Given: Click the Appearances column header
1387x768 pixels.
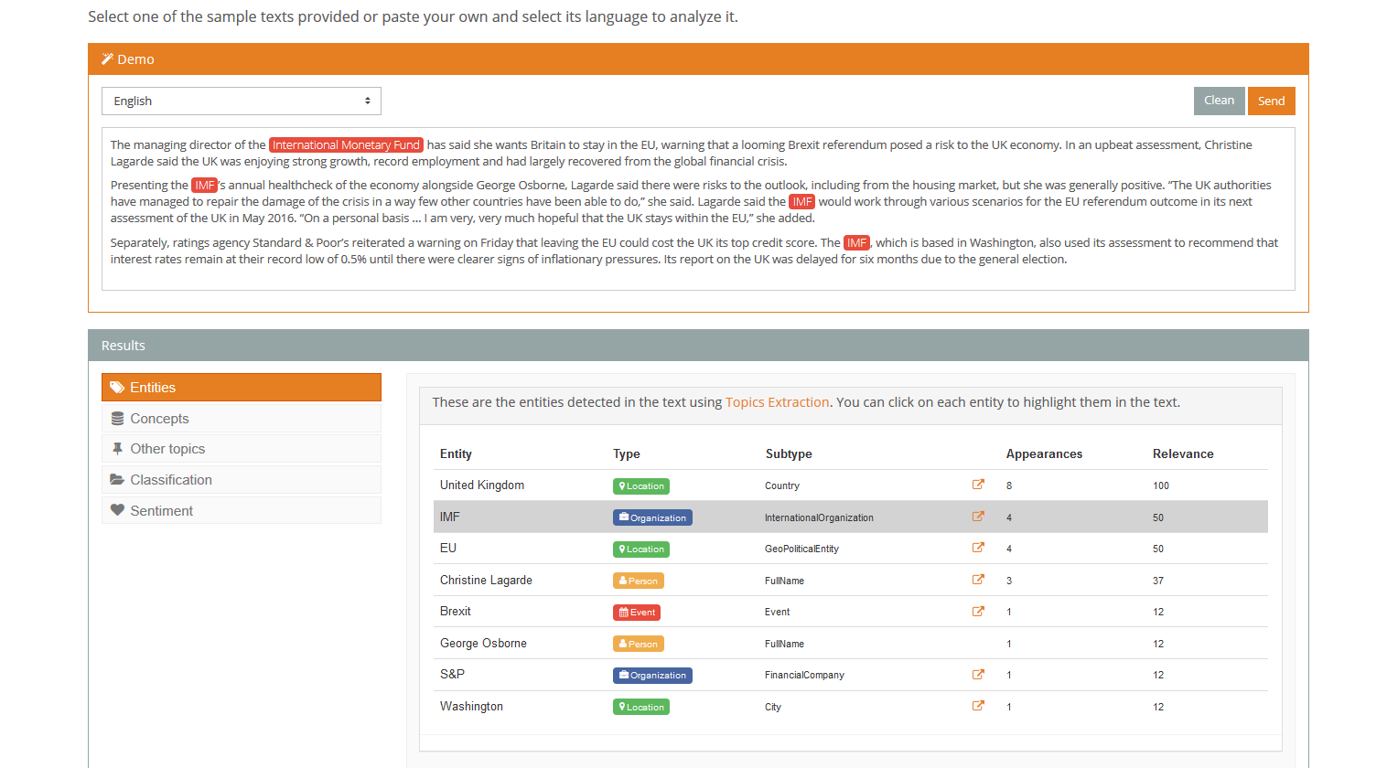Looking at the screenshot, I should coord(1044,454).
